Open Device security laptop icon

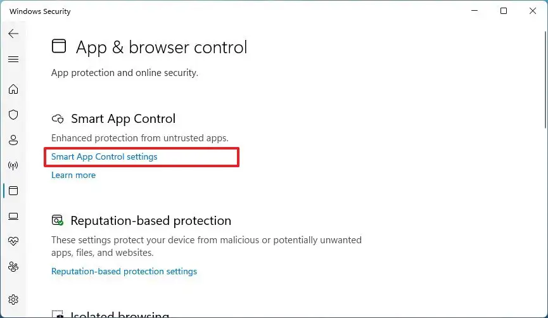[x=13, y=216]
